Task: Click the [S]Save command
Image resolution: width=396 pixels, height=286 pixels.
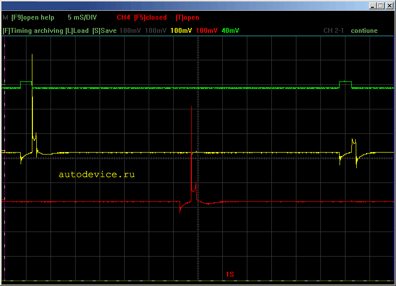Action: click(105, 31)
